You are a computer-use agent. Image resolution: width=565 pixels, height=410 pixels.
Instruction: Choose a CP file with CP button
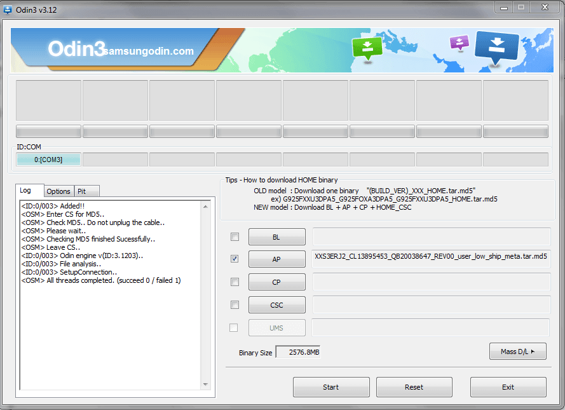tap(276, 282)
